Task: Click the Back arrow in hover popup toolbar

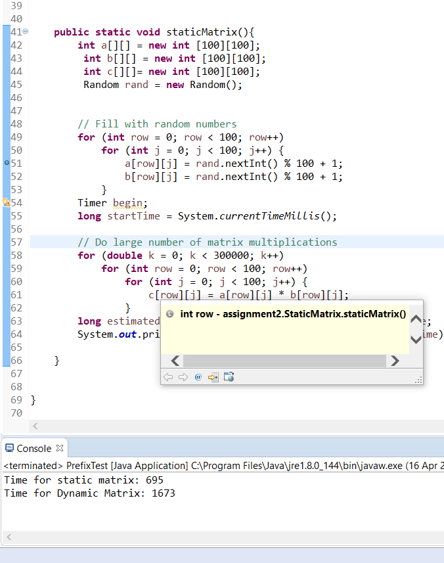Action: click(x=168, y=377)
